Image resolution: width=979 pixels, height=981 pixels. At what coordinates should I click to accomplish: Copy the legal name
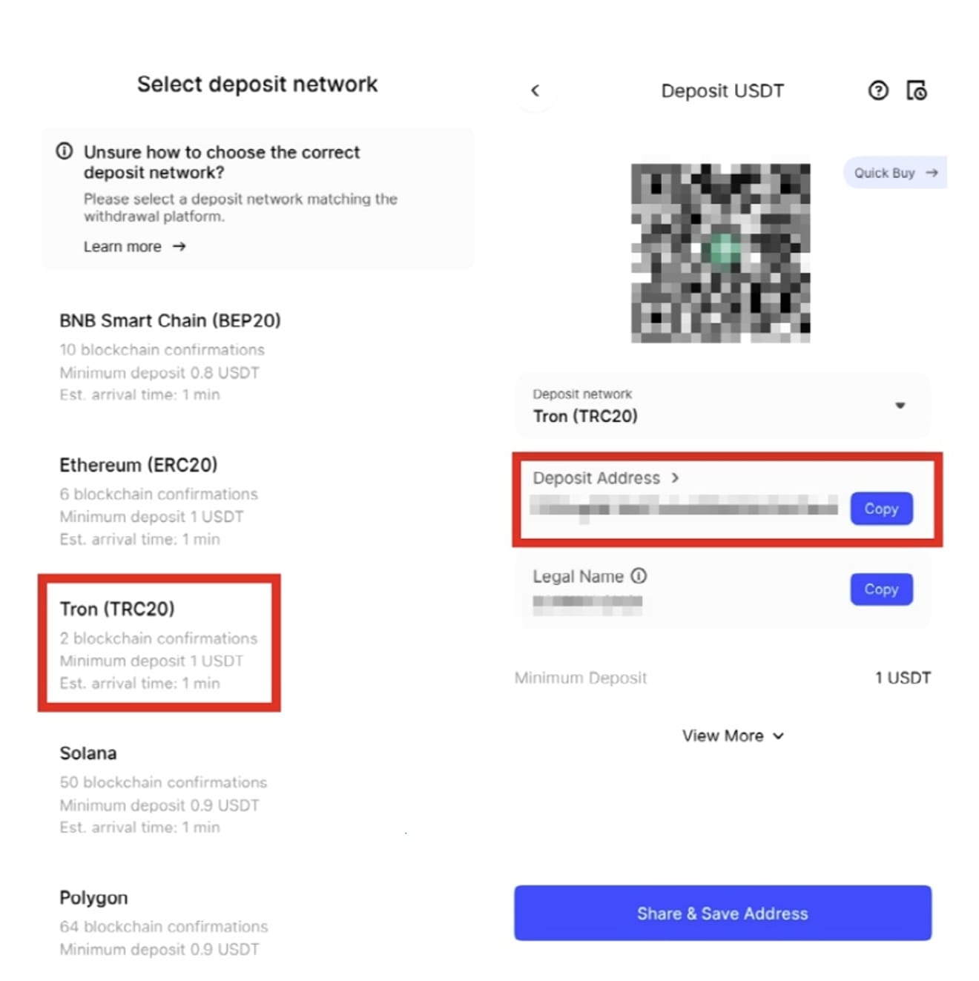click(881, 589)
